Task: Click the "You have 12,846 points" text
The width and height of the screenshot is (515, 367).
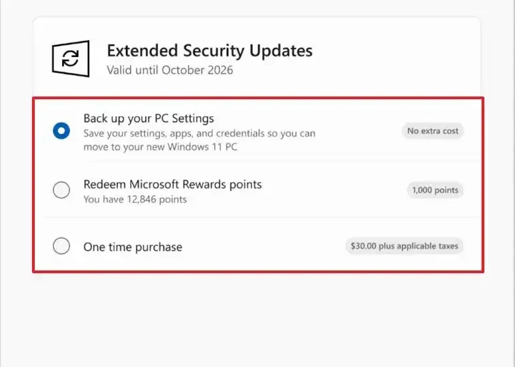Action: click(x=135, y=199)
